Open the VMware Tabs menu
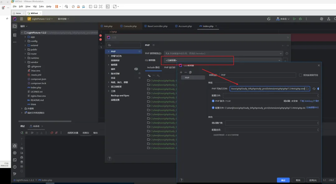Image resolution: width=336 pixels, height=184 pixels. (41, 7)
